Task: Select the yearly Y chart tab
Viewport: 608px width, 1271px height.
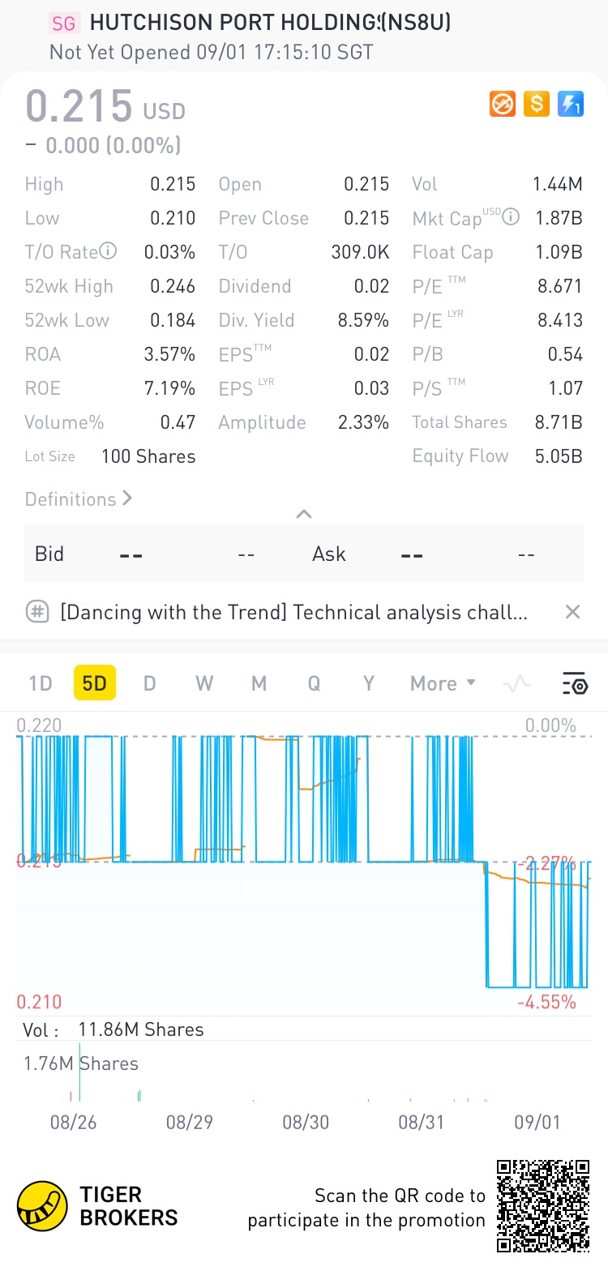Action: pos(369,683)
